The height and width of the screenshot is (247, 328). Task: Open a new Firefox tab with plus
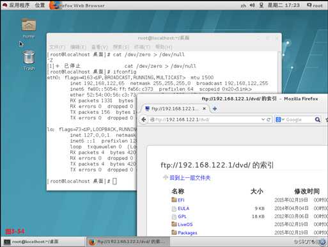coord(215,109)
